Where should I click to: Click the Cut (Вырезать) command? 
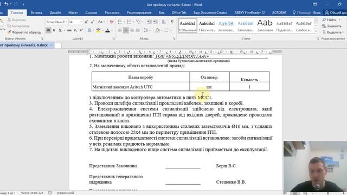tap(17, 20)
